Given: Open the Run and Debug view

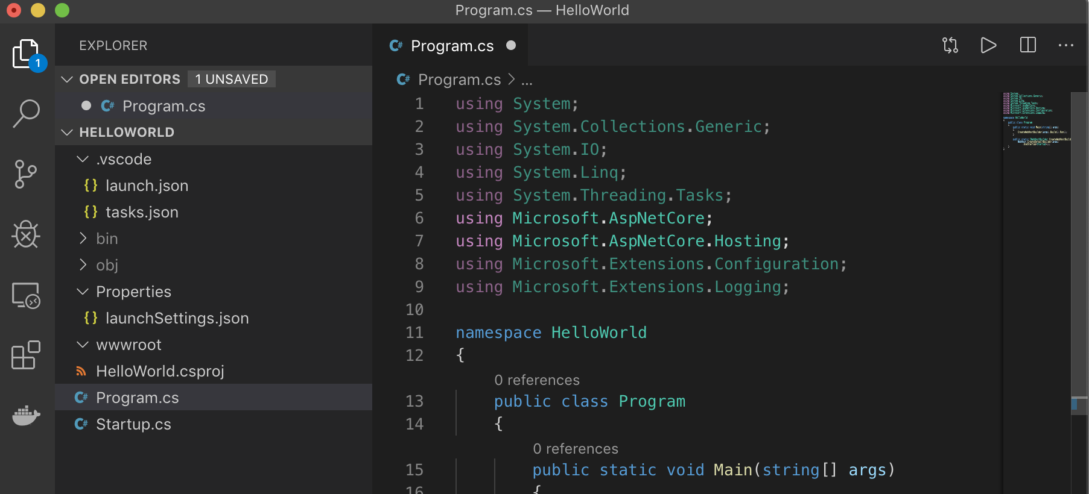Looking at the screenshot, I should coord(26,234).
